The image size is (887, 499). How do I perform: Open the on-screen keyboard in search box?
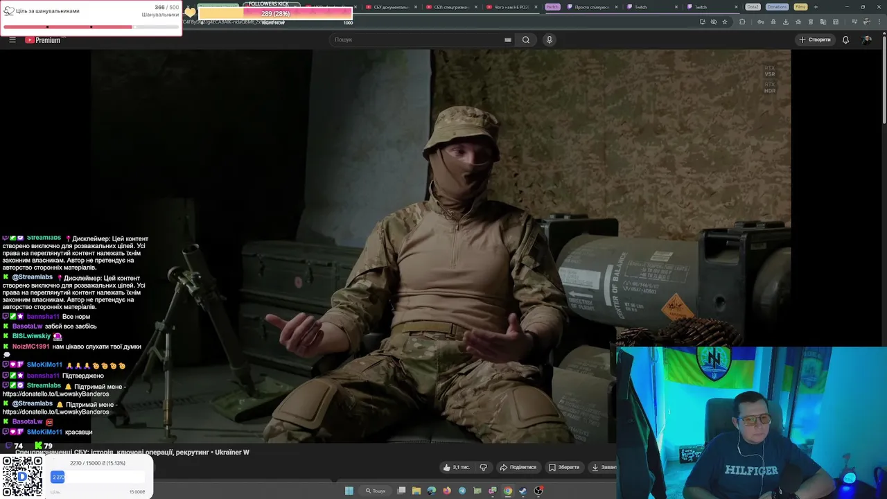click(508, 40)
